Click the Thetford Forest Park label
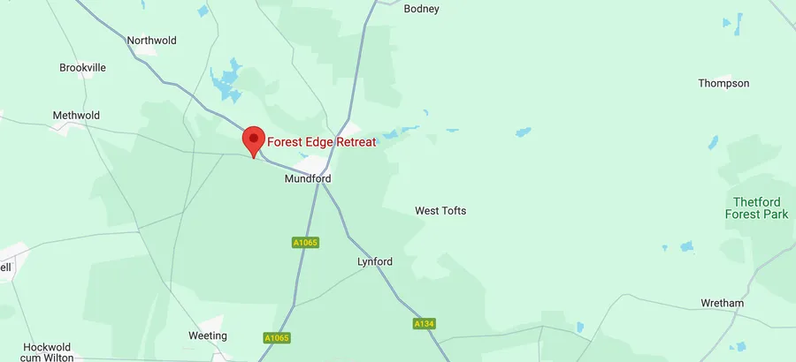 pos(756,208)
